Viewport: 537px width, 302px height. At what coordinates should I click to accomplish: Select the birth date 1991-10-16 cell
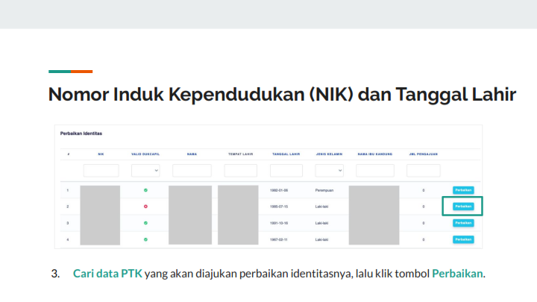click(x=279, y=223)
